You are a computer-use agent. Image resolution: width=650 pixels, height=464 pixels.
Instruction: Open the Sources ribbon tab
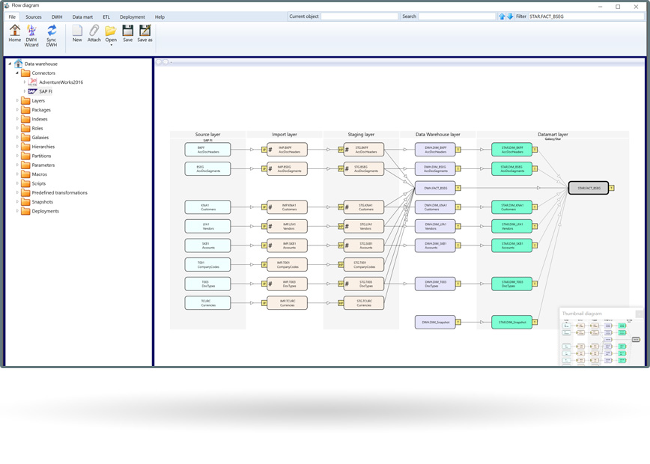pyautogui.click(x=34, y=17)
